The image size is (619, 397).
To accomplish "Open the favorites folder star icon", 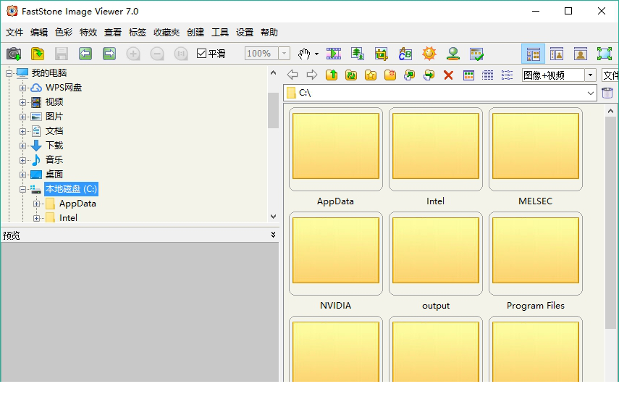I will (370, 75).
